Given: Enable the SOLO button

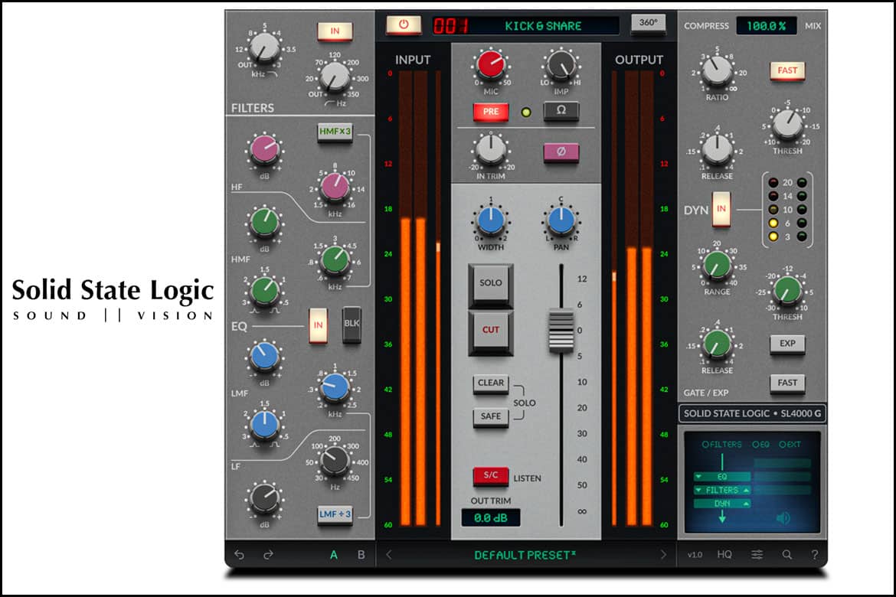Looking at the screenshot, I should (x=491, y=284).
